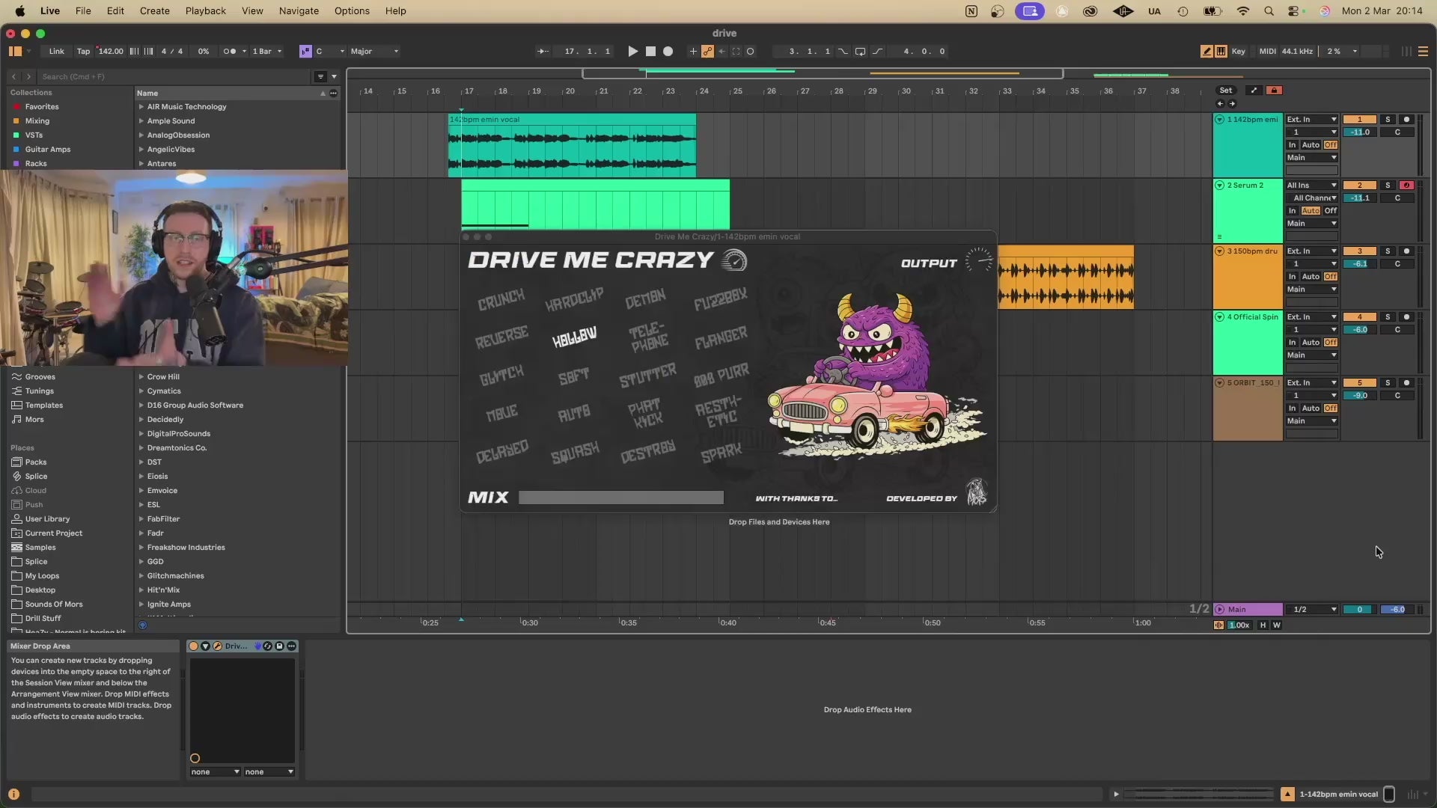Viewport: 1437px width, 808px height.
Task: Fold track 1 with its unfold arrow
Action: 1219,120
